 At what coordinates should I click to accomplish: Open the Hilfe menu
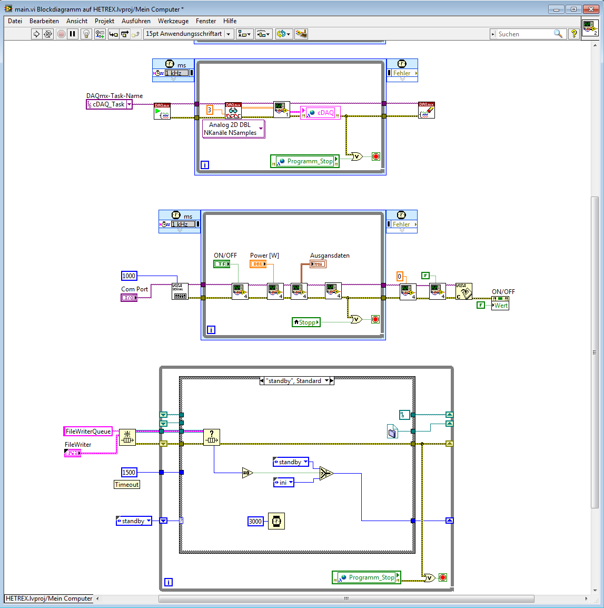[x=230, y=21]
